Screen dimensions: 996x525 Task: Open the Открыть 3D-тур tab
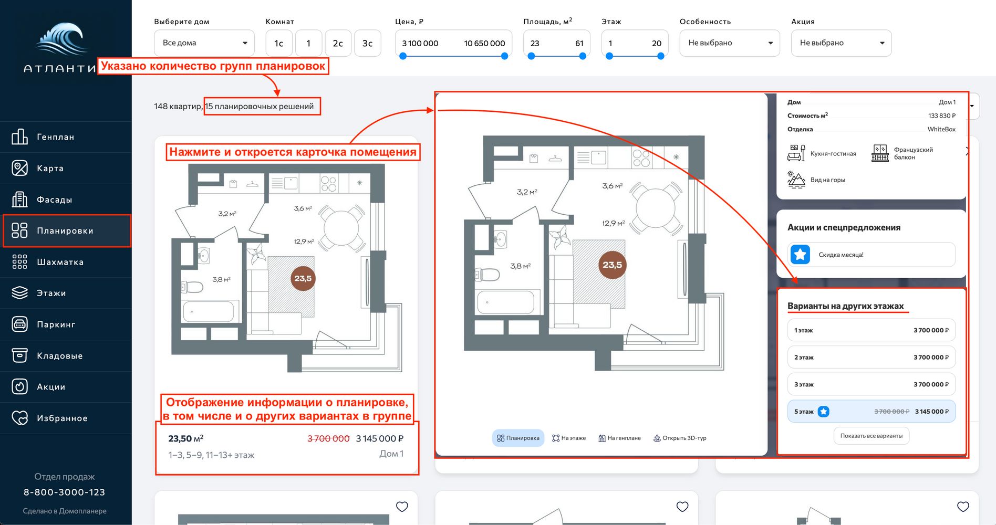pos(680,438)
